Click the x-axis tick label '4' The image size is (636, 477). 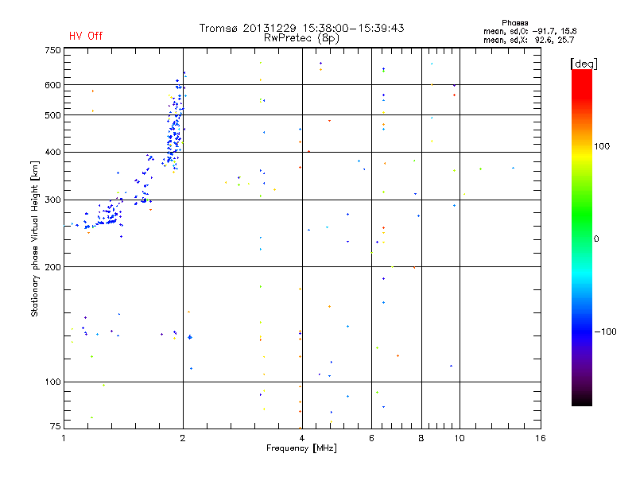tap(302, 438)
